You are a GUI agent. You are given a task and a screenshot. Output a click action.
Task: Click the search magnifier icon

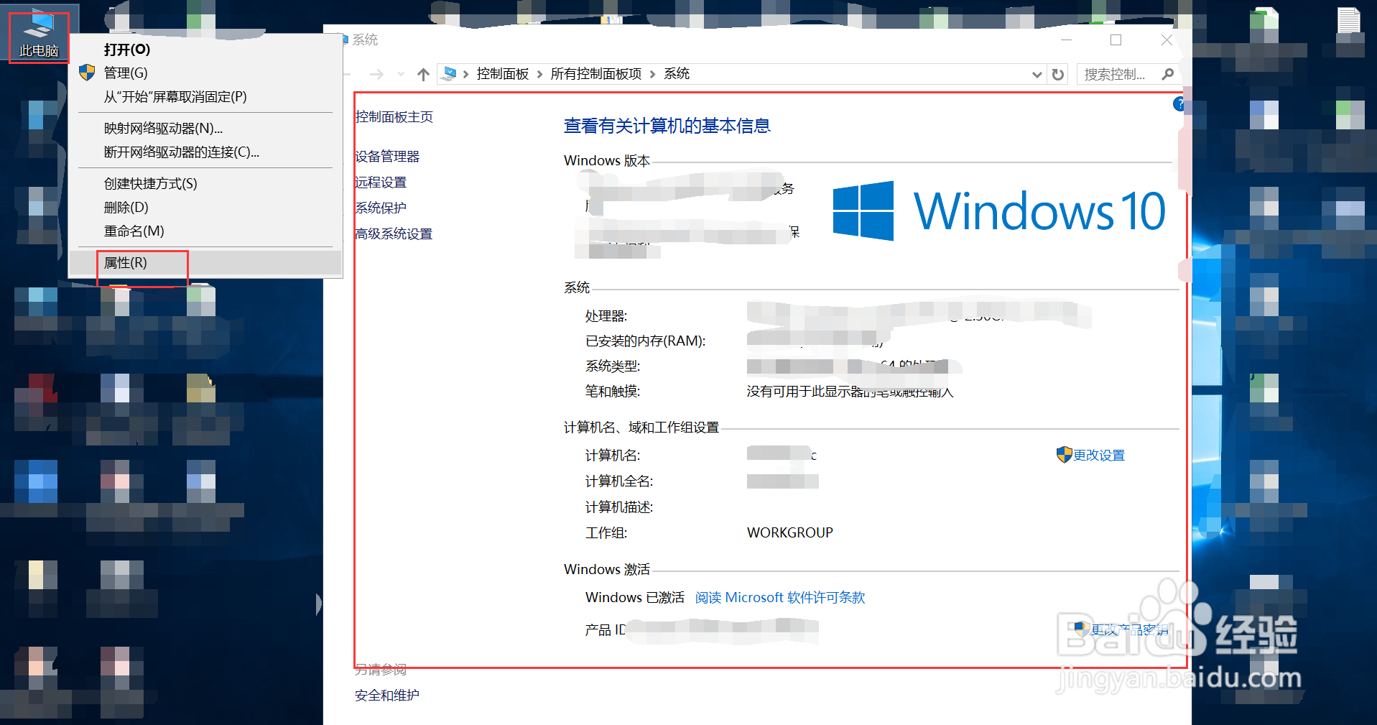click(1167, 73)
